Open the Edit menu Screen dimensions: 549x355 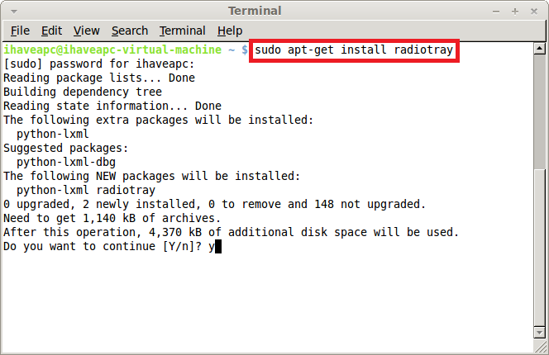tap(51, 31)
